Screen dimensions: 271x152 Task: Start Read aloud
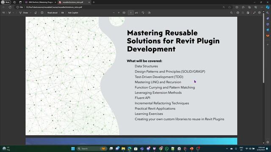click(52, 13)
